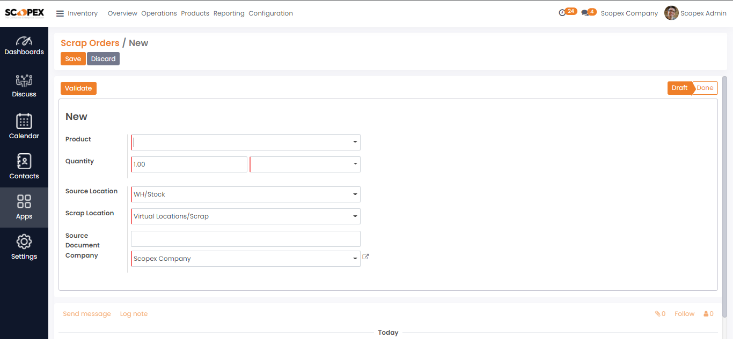This screenshot has width=733, height=339.
Task: Open the Configuration menu
Action: (270, 13)
